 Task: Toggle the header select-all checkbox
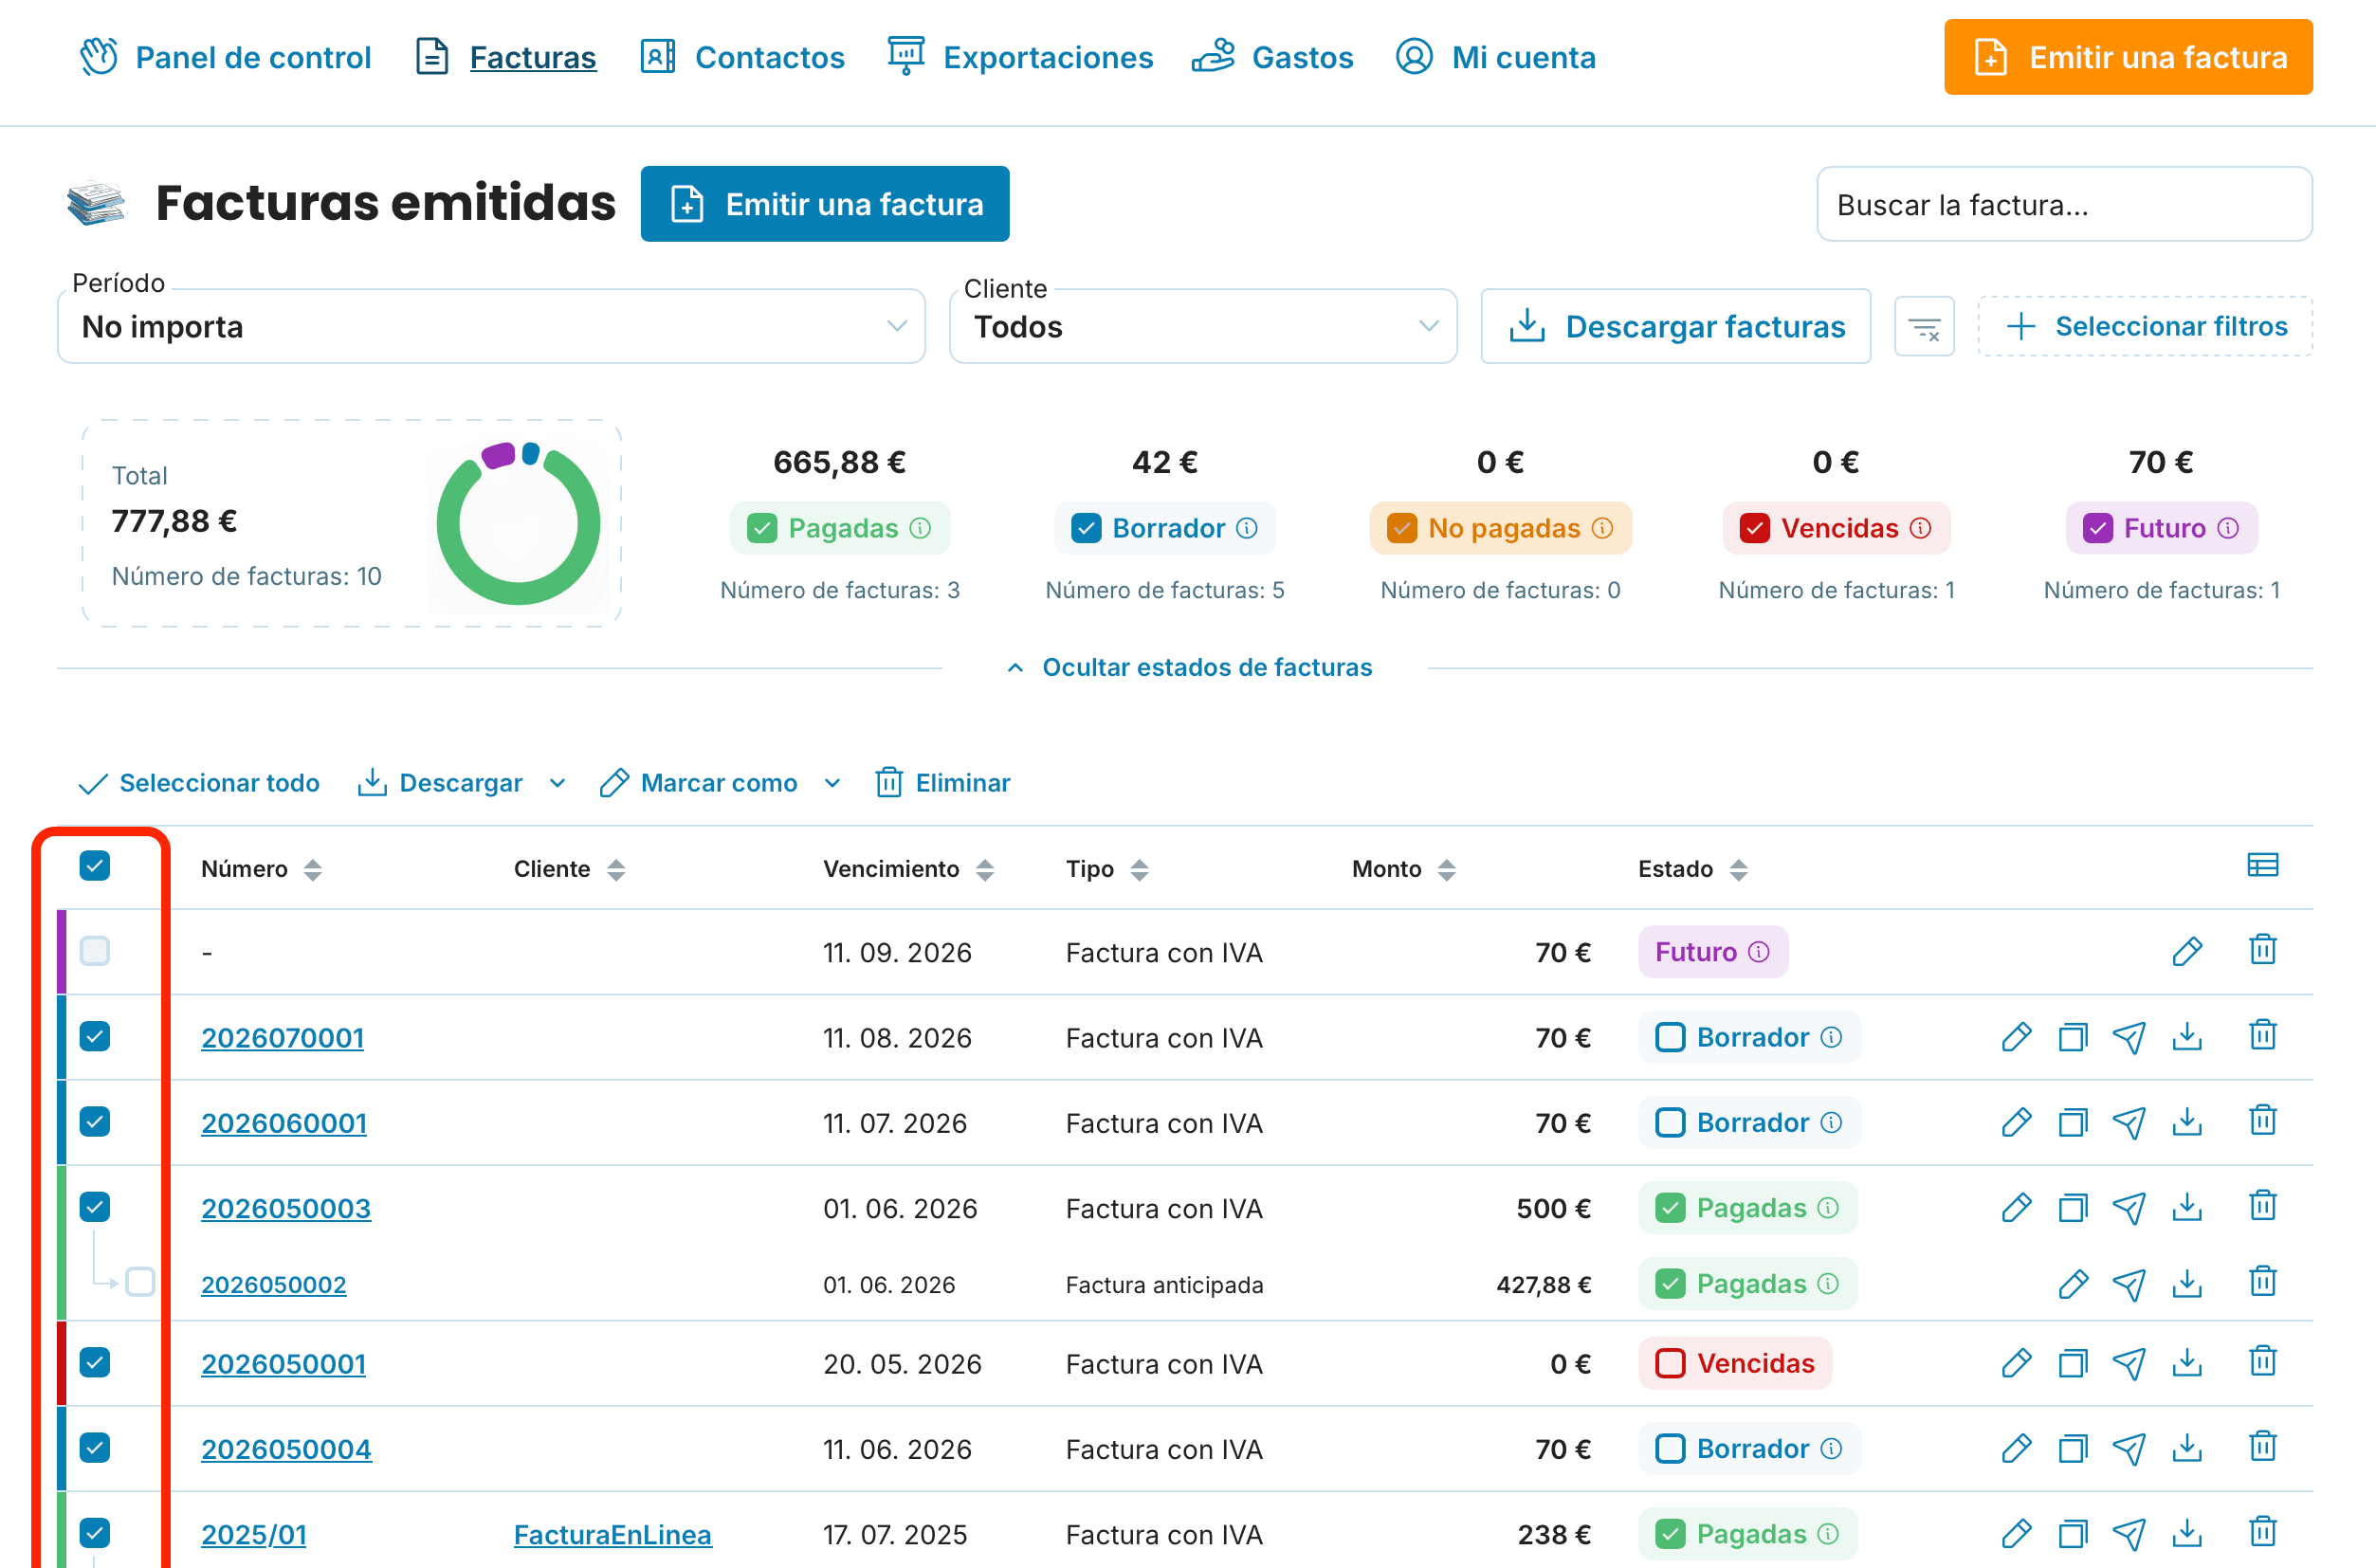pos(95,865)
